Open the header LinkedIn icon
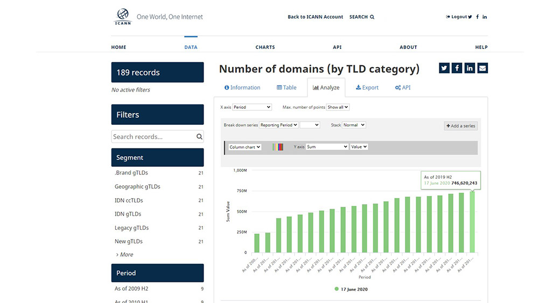This screenshot has width=560, height=303. [485, 17]
